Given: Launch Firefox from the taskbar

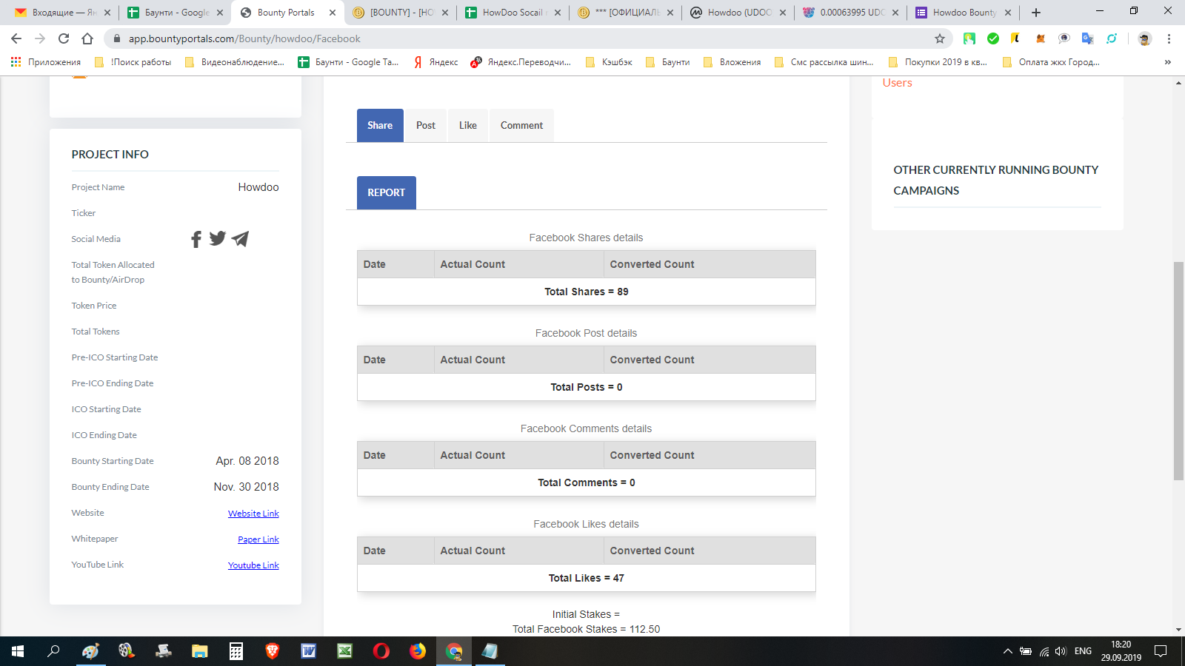Looking at the screenshot, I should tap(418, 651).
